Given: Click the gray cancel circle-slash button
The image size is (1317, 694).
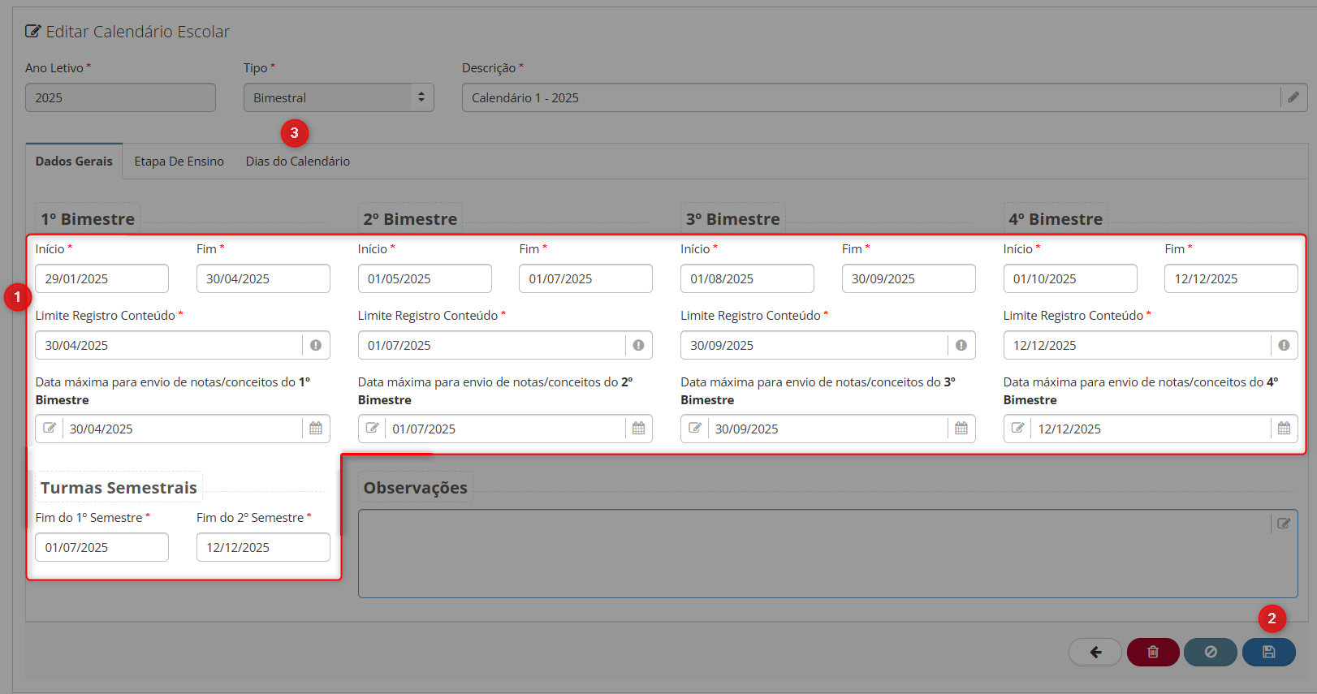Looking at the screenshot, I should 1210,652.
